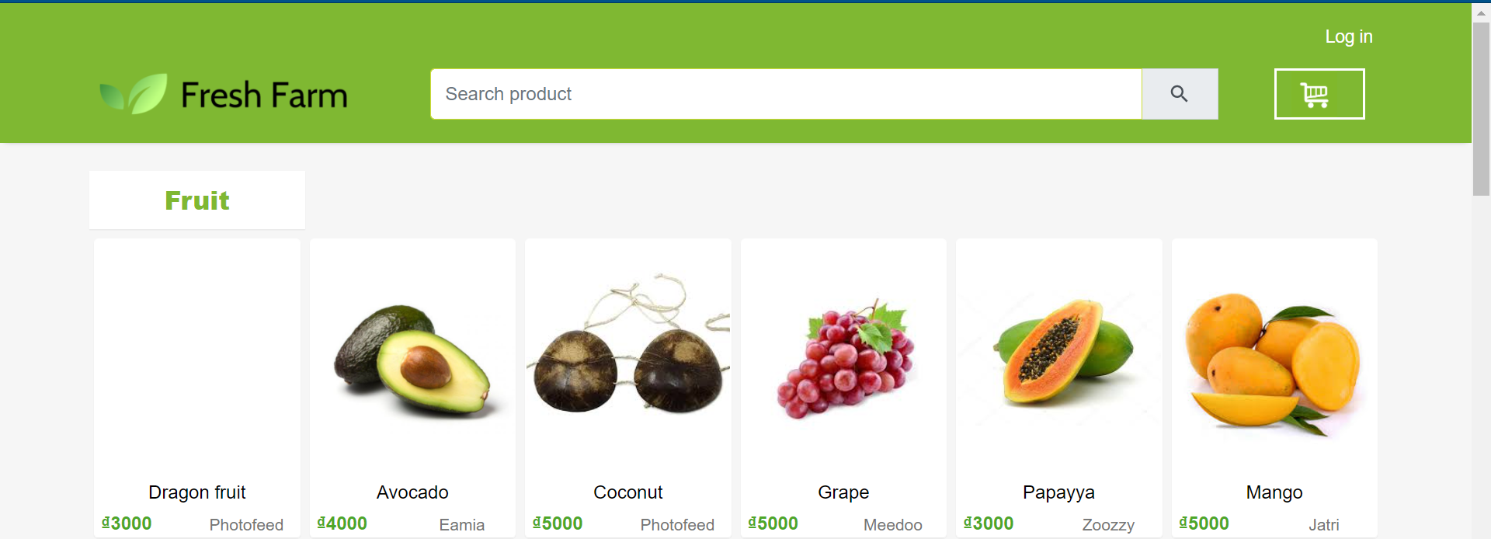The image size is (1491, 539).
Task: Open the Log in link
Action: click(1348, 37)
